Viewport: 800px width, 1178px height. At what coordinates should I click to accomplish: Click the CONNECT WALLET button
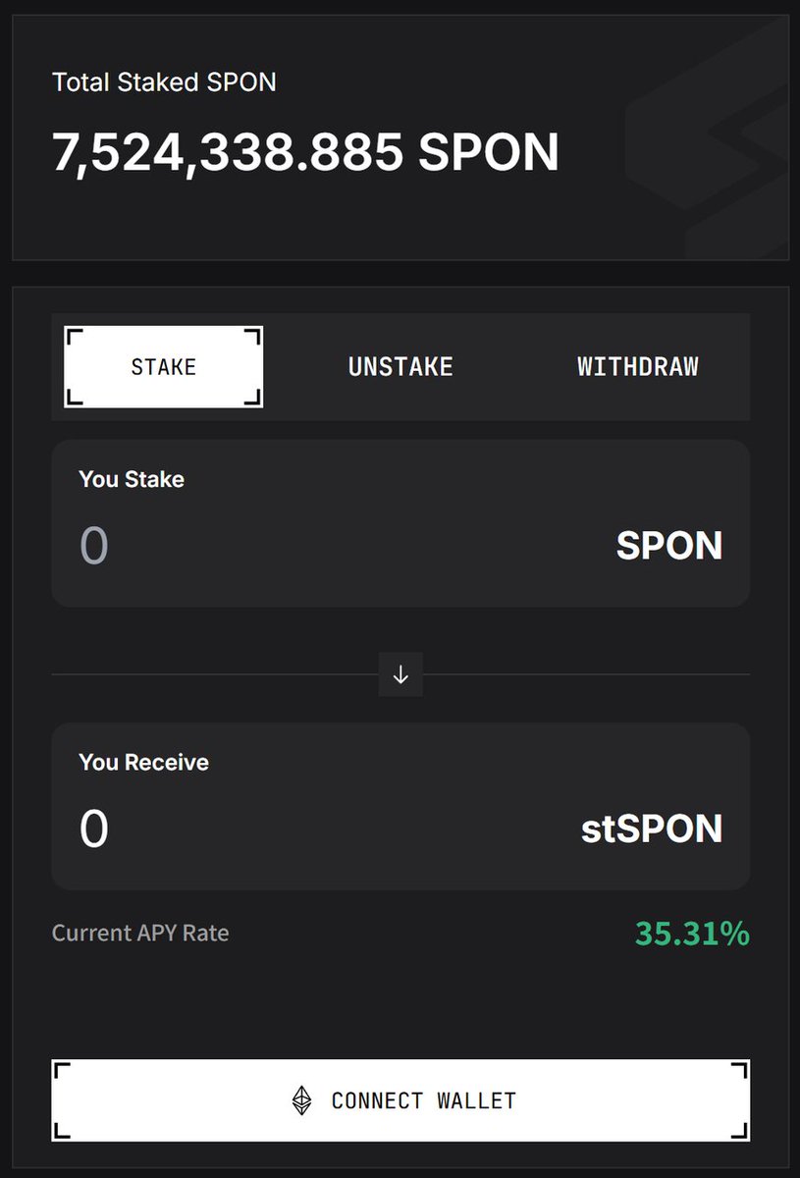point(400,1100)
